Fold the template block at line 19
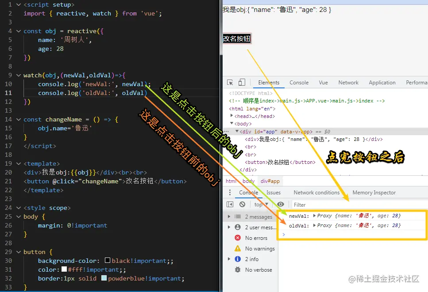 coord(19,163)
